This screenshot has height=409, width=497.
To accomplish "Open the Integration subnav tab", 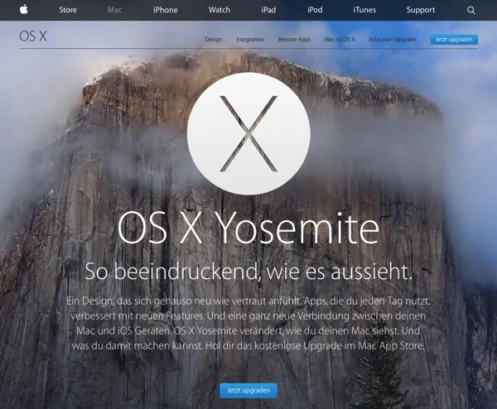I will click(x=250, y=39).
